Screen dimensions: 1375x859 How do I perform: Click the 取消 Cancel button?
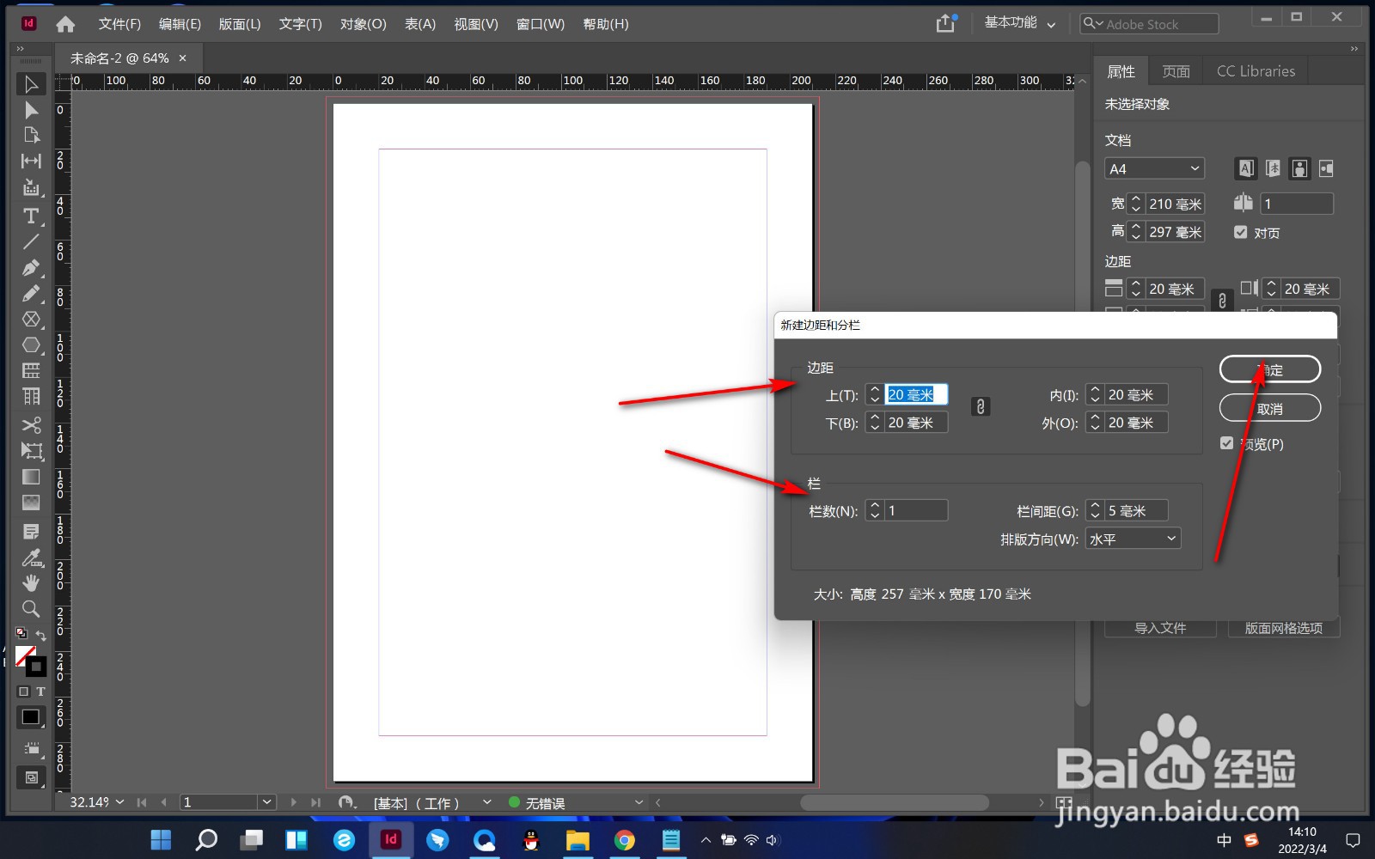1270,408
